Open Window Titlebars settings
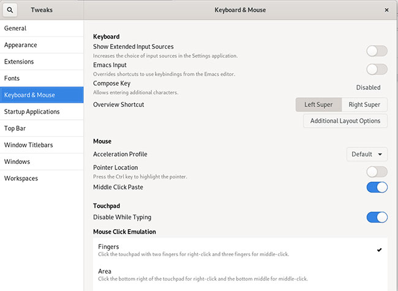Screen dimensions: 398x291 point(42,145)
